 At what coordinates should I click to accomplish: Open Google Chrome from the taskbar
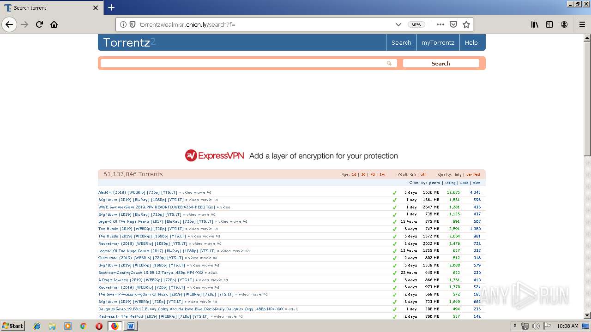pos(83,326)
